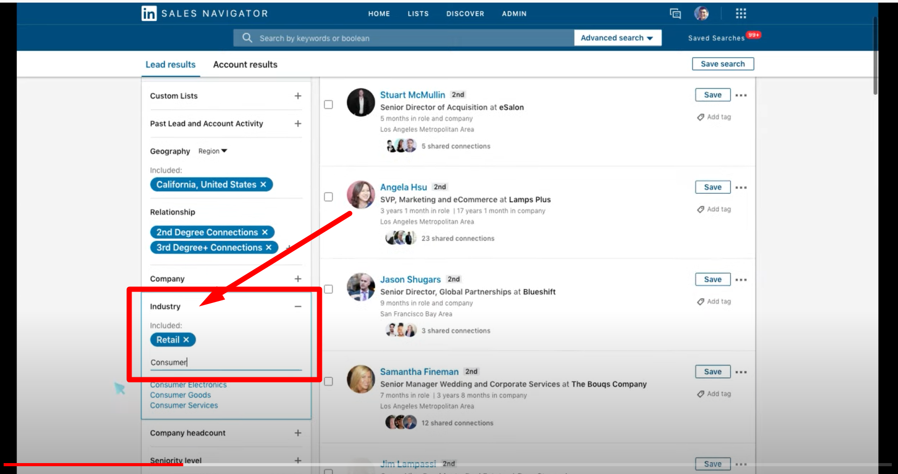Remove 3rd Degree+ Connections filter chip
The height and width of the screenshot is (474, 898).
click(x=269, y=247)
